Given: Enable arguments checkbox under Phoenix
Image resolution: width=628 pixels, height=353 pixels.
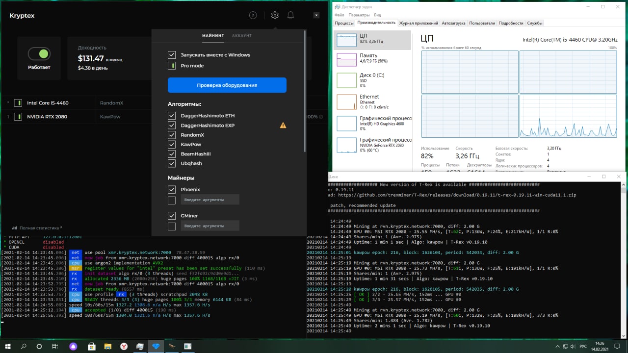Looking at the screenshot, I should 172,200.
